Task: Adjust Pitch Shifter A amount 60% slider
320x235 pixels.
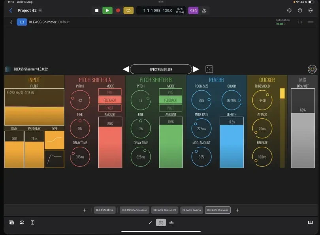Action: coord(110,142)
